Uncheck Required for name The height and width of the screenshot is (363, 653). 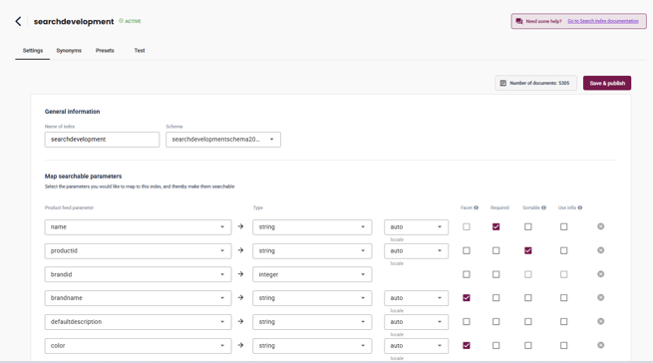tap(496, 226)
